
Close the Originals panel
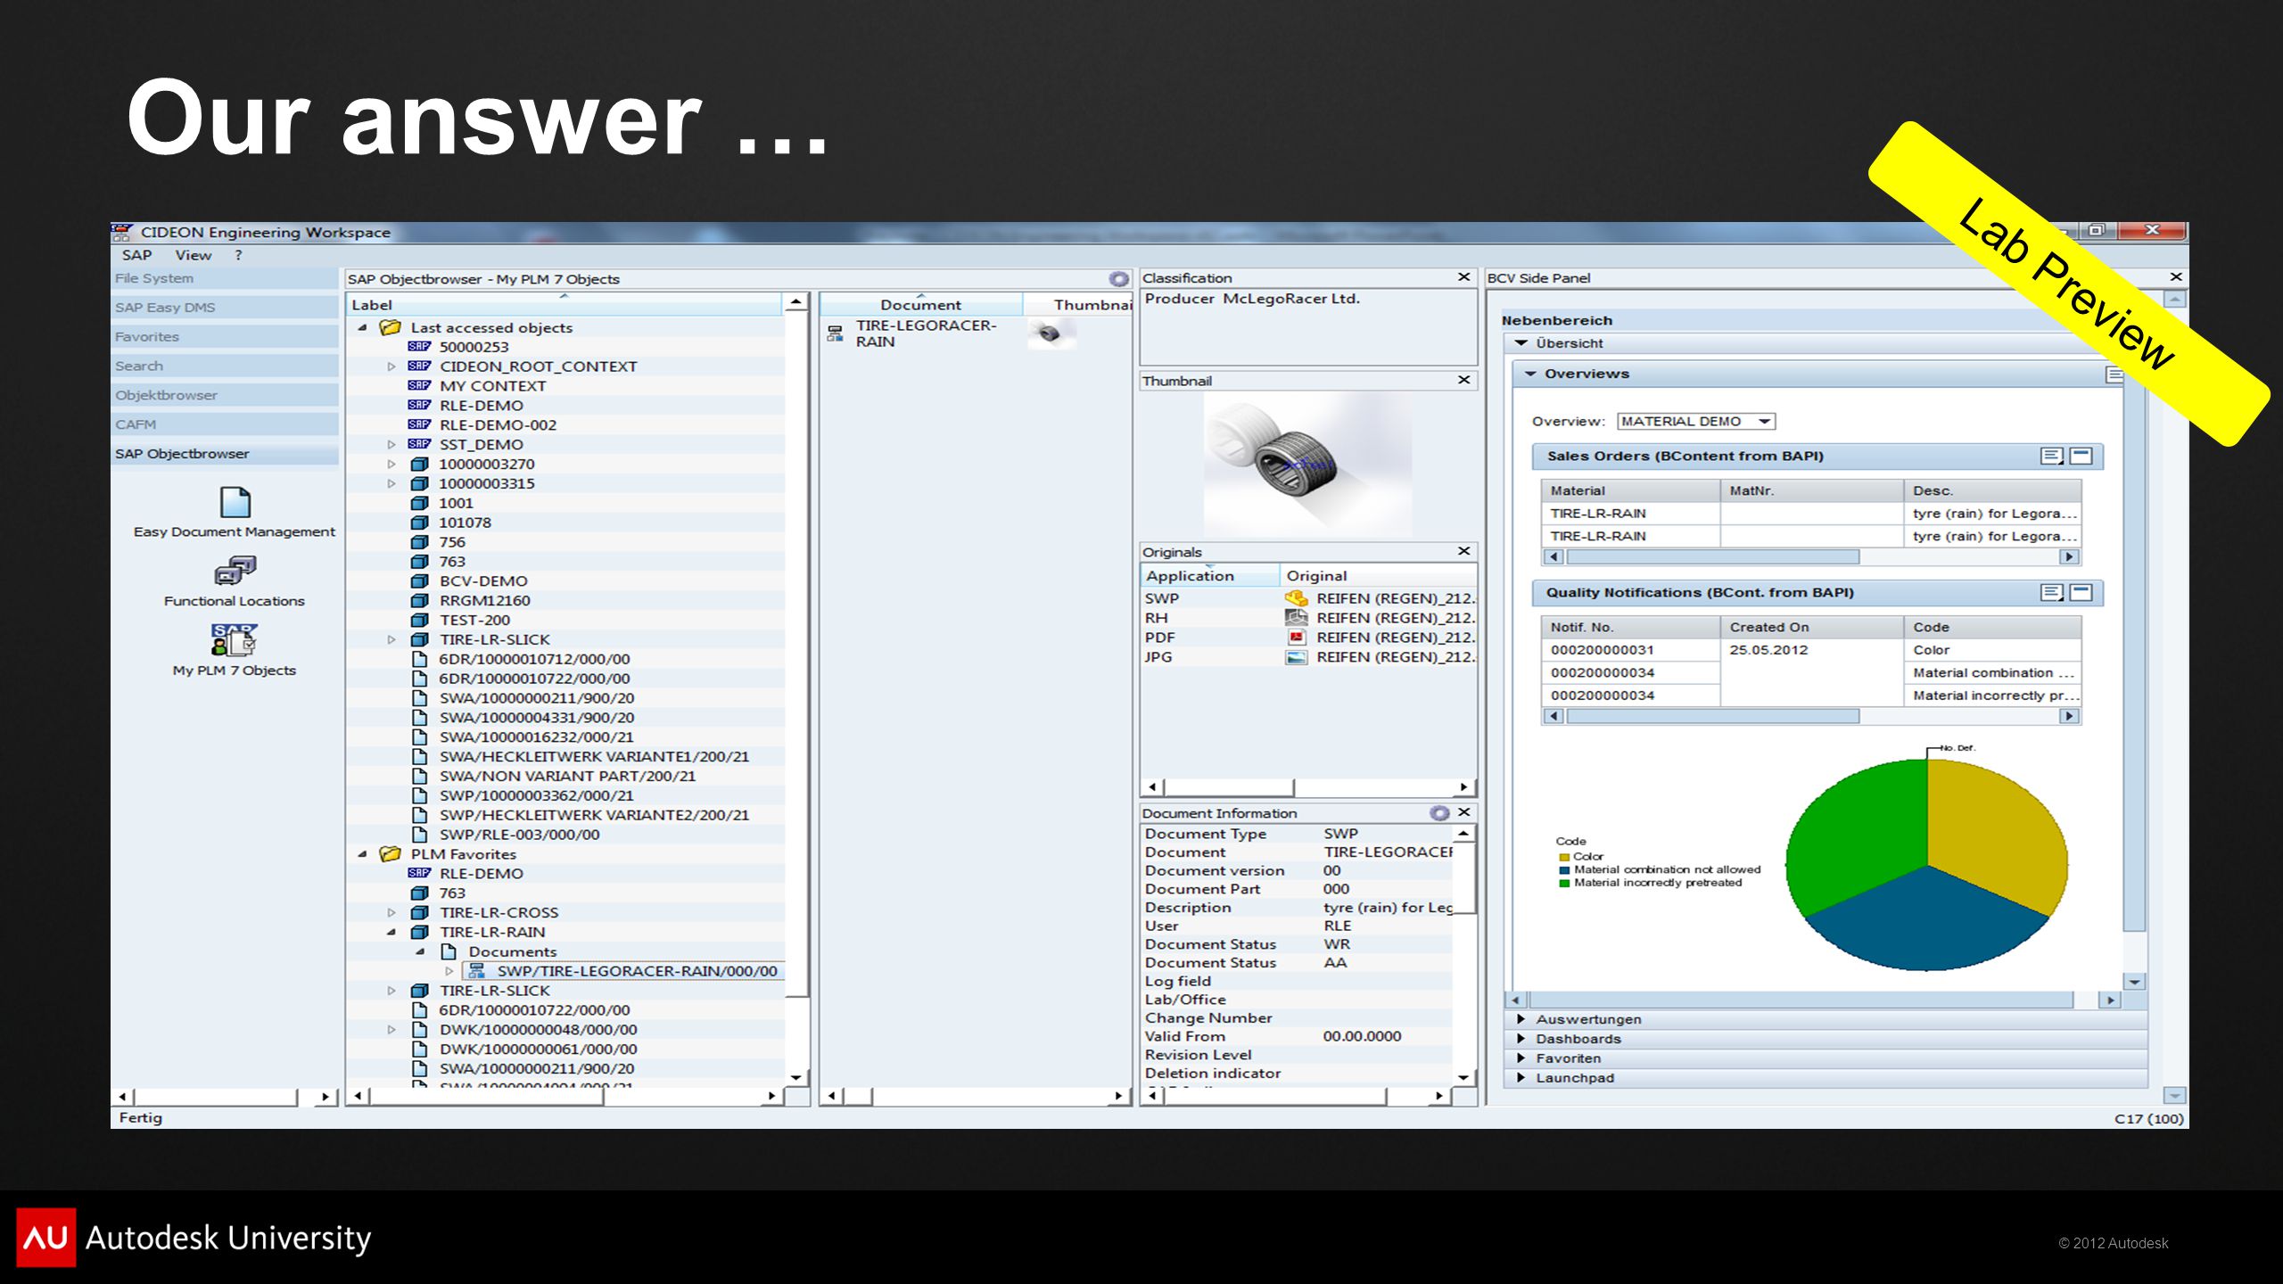click(x=1463, y=551)
